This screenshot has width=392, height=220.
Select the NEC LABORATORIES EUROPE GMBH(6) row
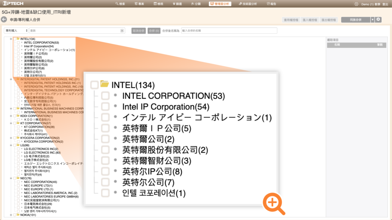coord(51,197)
